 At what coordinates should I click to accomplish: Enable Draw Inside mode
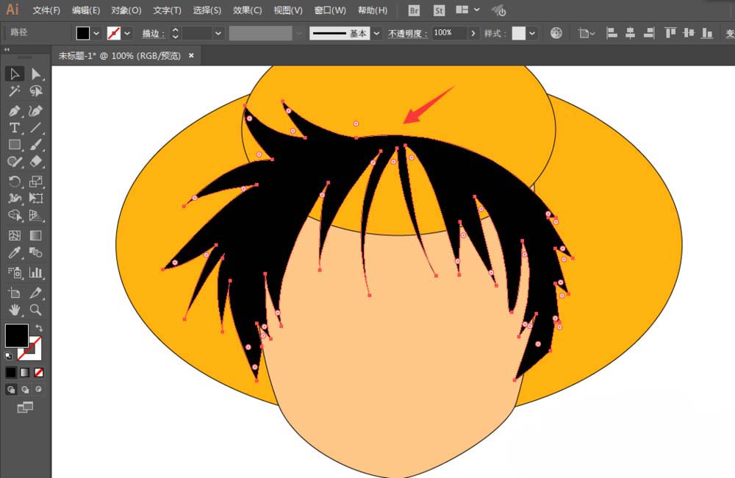coord(38,389)
